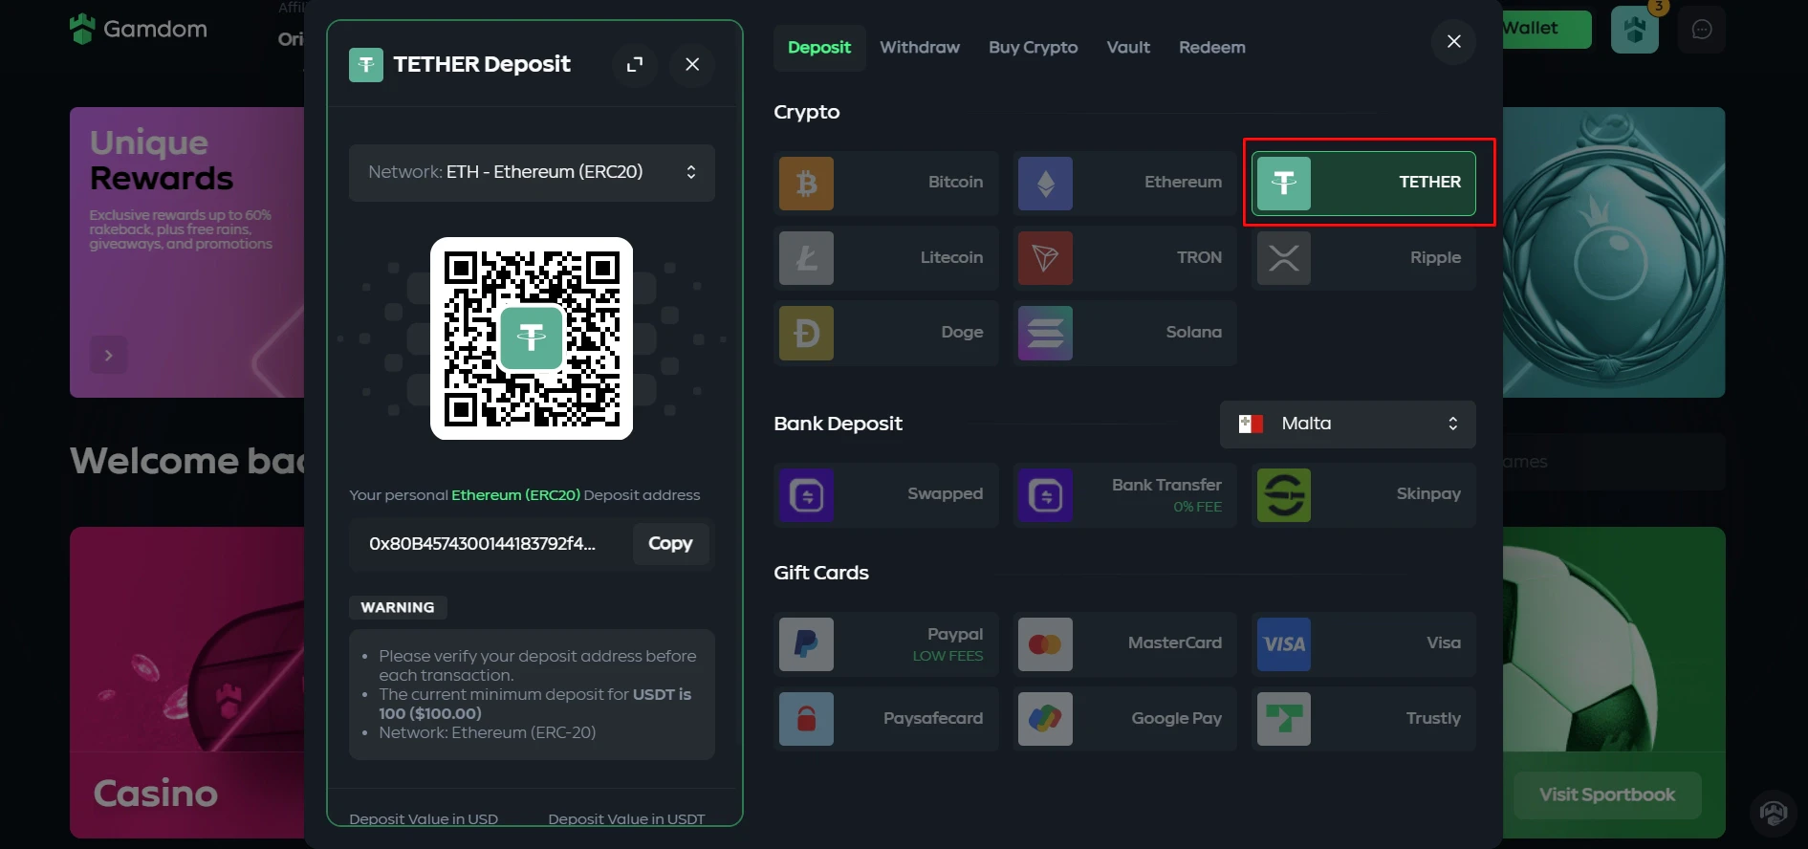Switch to the Redeem tab
The width and height of the screenshot is (1808, 849).
[1211, 48]
